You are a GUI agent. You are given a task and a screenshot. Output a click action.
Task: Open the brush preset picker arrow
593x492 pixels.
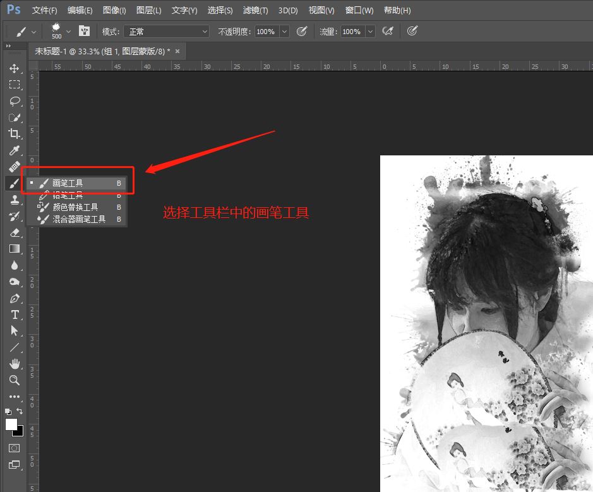coord(68,32)
